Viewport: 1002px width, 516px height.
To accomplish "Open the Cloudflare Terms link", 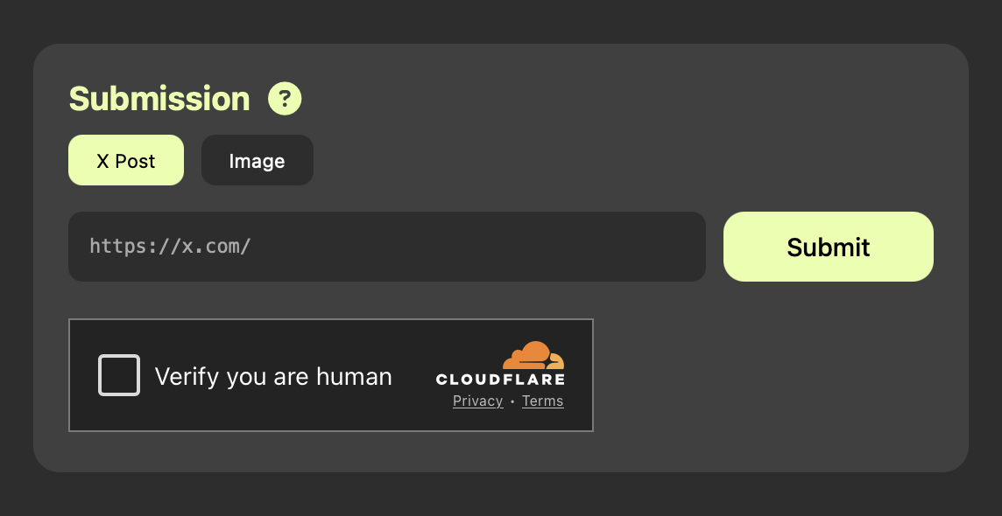I will point(542,401).
